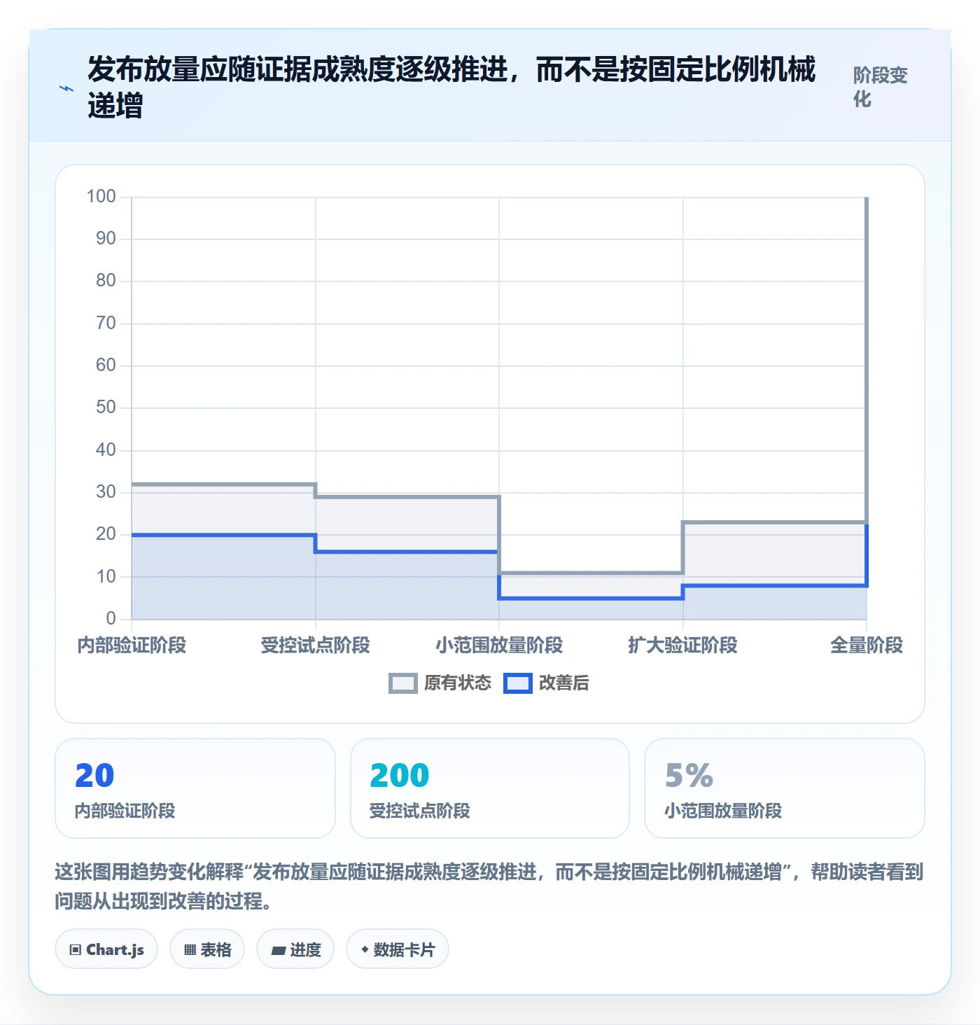Click the blue 改善后 legend swatch
This screenshot has width=980, height=1025.
(x=518, y=683)
